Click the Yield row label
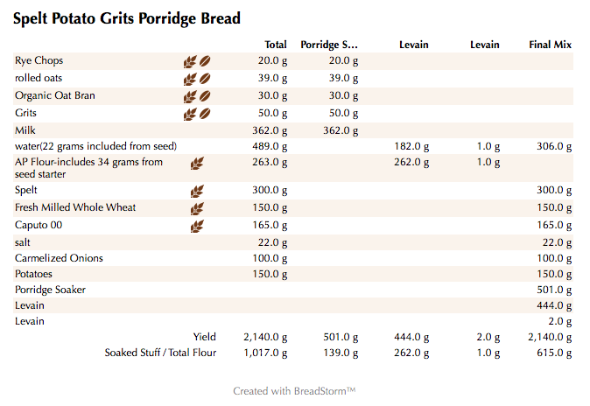The image size is (590, 406). tap(204, 337)
